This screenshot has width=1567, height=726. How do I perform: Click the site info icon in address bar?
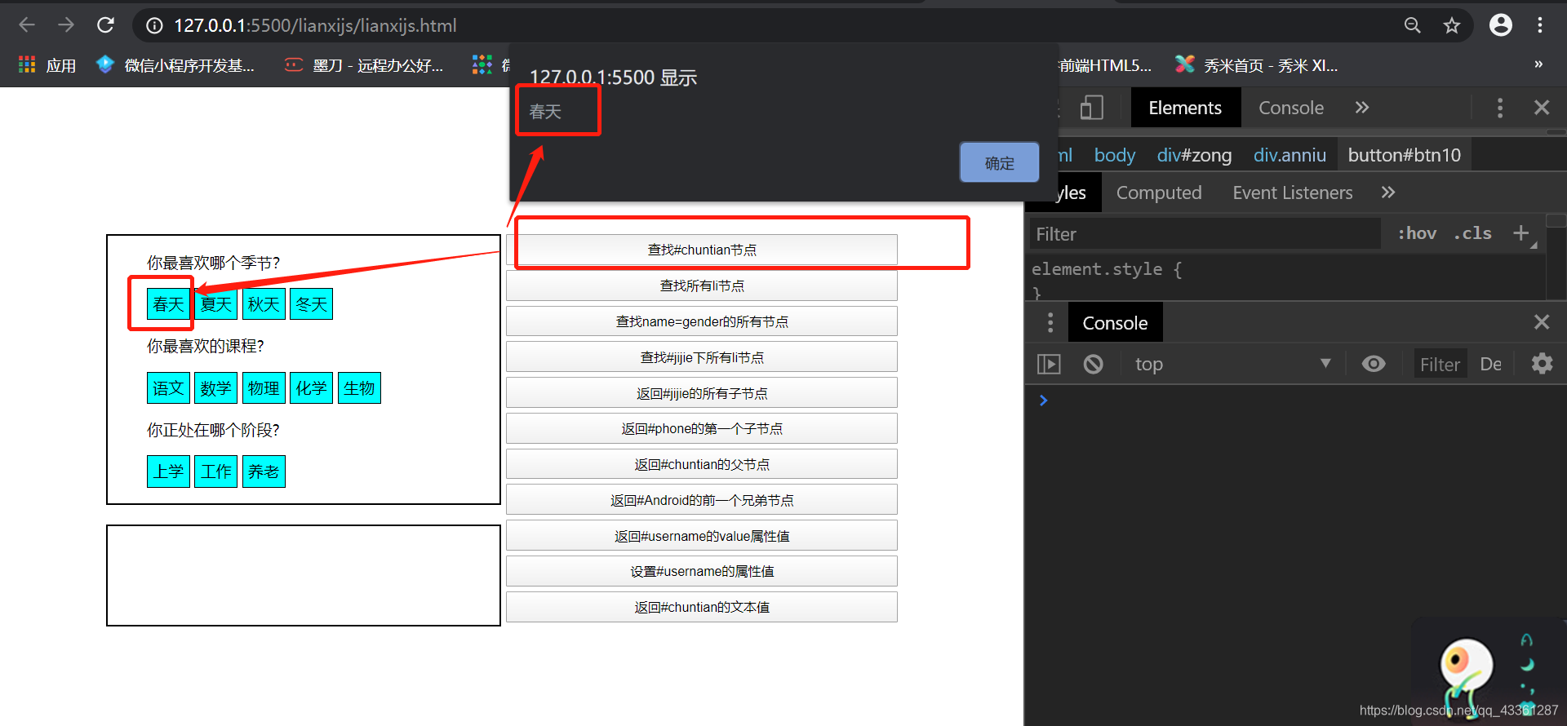point(154,26)
